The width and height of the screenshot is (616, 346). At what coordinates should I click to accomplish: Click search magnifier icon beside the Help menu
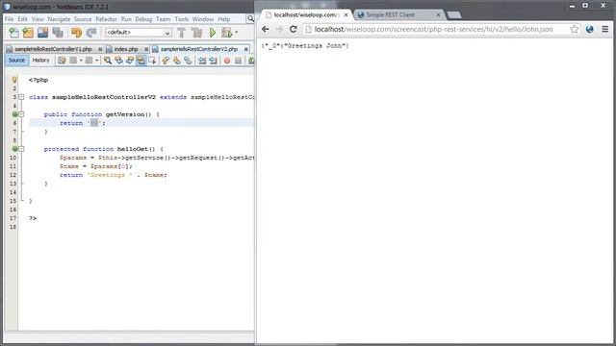(x=250, y=19)
